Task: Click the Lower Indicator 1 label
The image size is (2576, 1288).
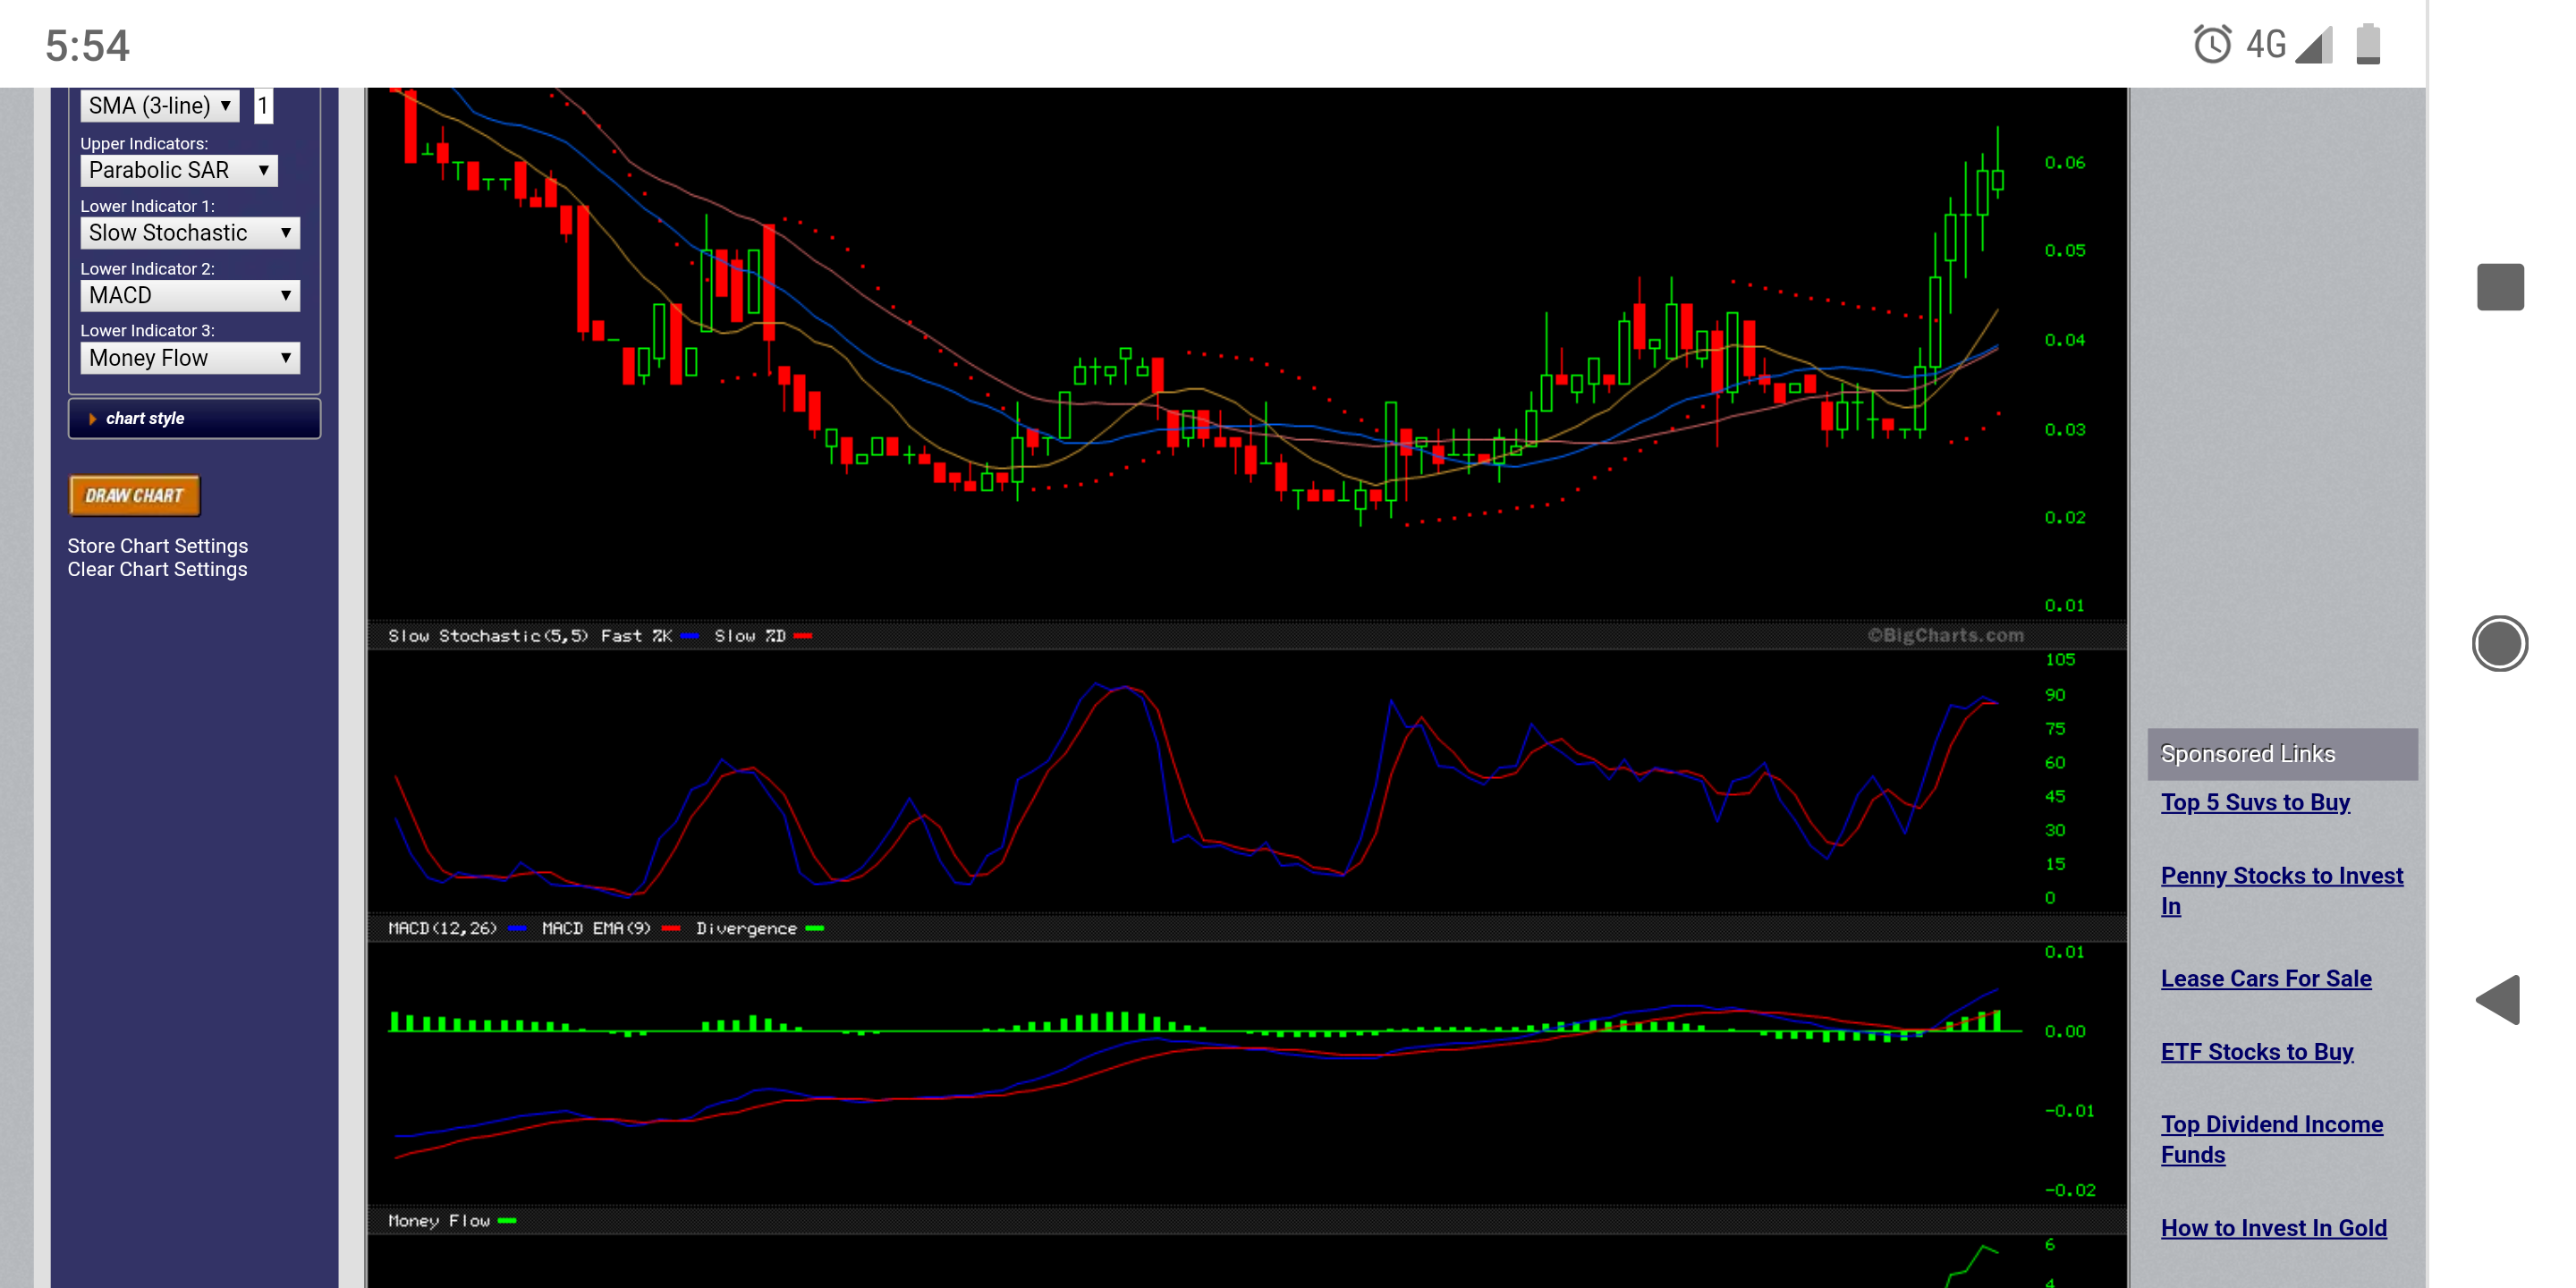Action: [x=147, y=206]
